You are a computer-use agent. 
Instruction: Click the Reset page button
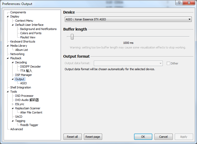point(93,137)
